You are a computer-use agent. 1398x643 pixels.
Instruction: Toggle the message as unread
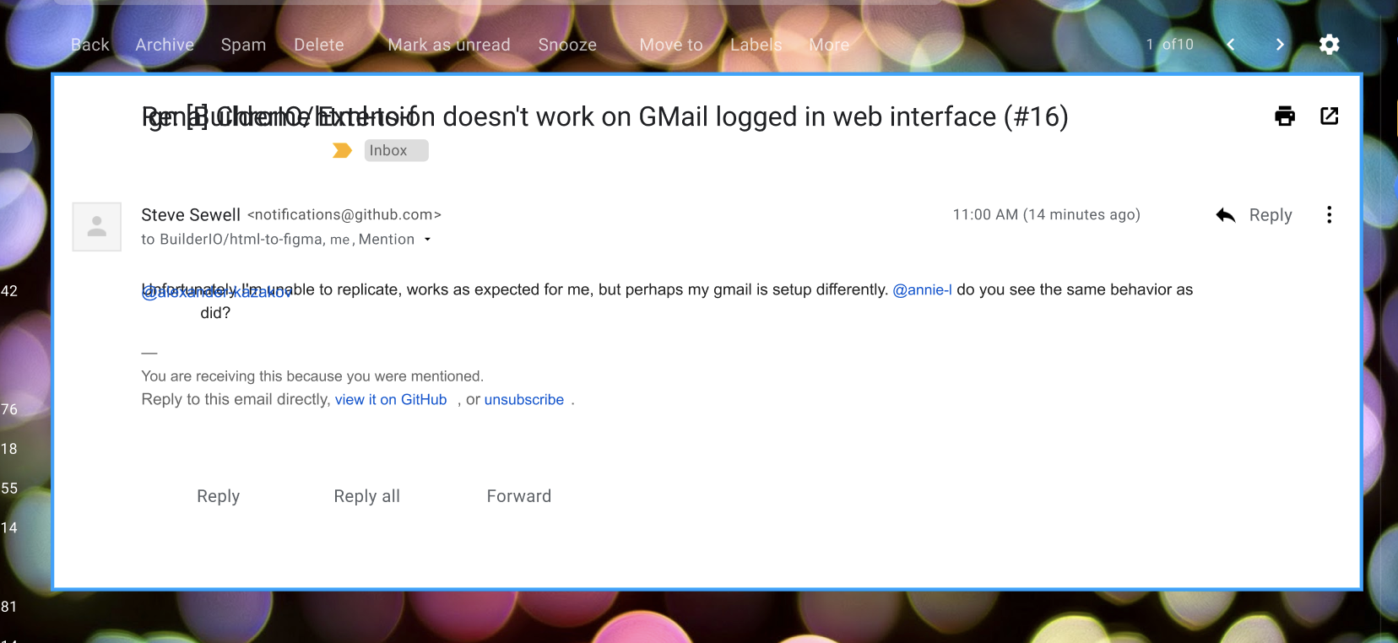(x=448, y=44)
